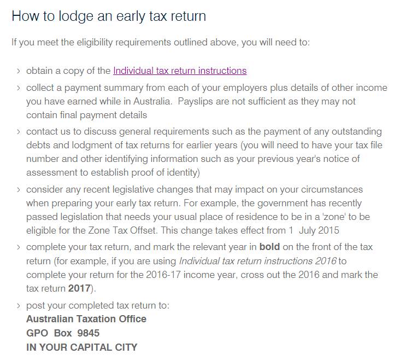This screenshot has height=360, width=400.
Task: Click the bold 2017 year text
Action: pos(79,288)
